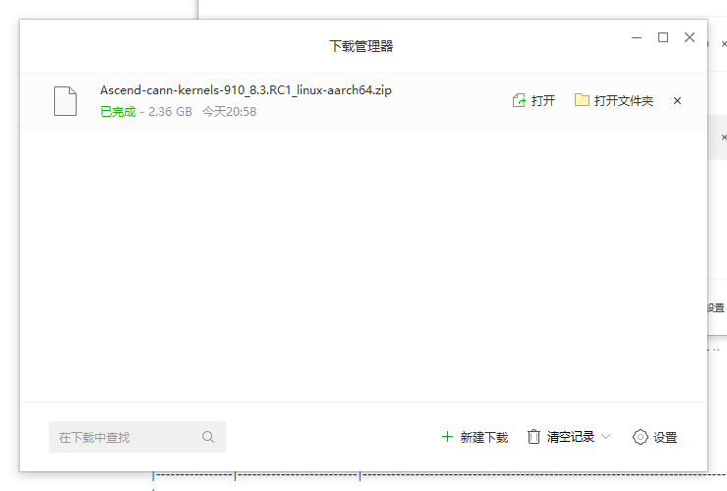Click the 打开文件夹 button
This screenshot has width=727, height=491.
pyautogui.click(x=614, y=100)
